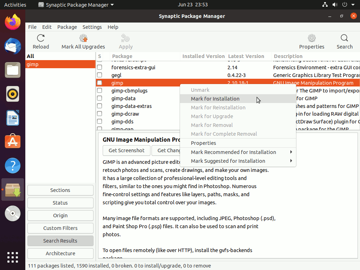The image size is (360, 270).
Task: Click the Reload toolbar icon
Action: [x=41, y=38]
